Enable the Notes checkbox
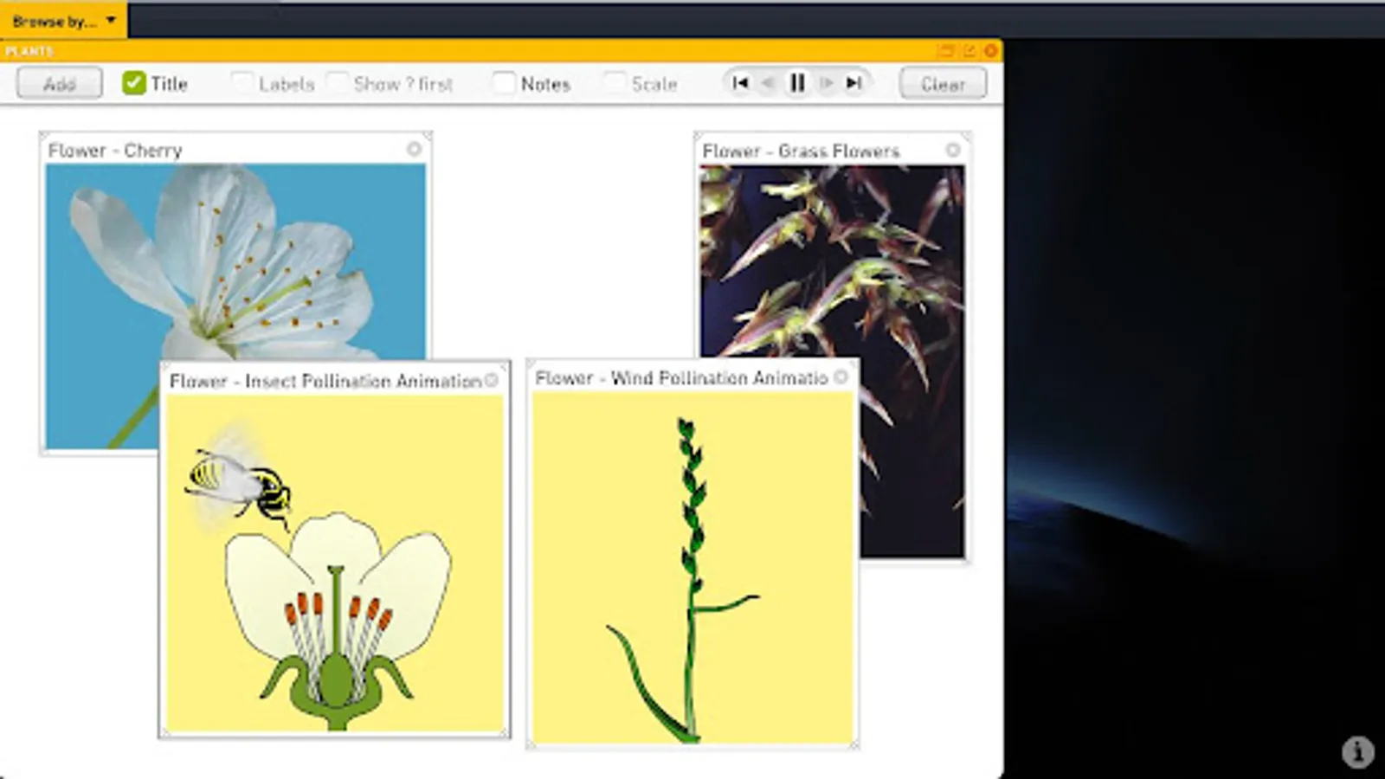The image size is (1385, 779). click(504, 83)
